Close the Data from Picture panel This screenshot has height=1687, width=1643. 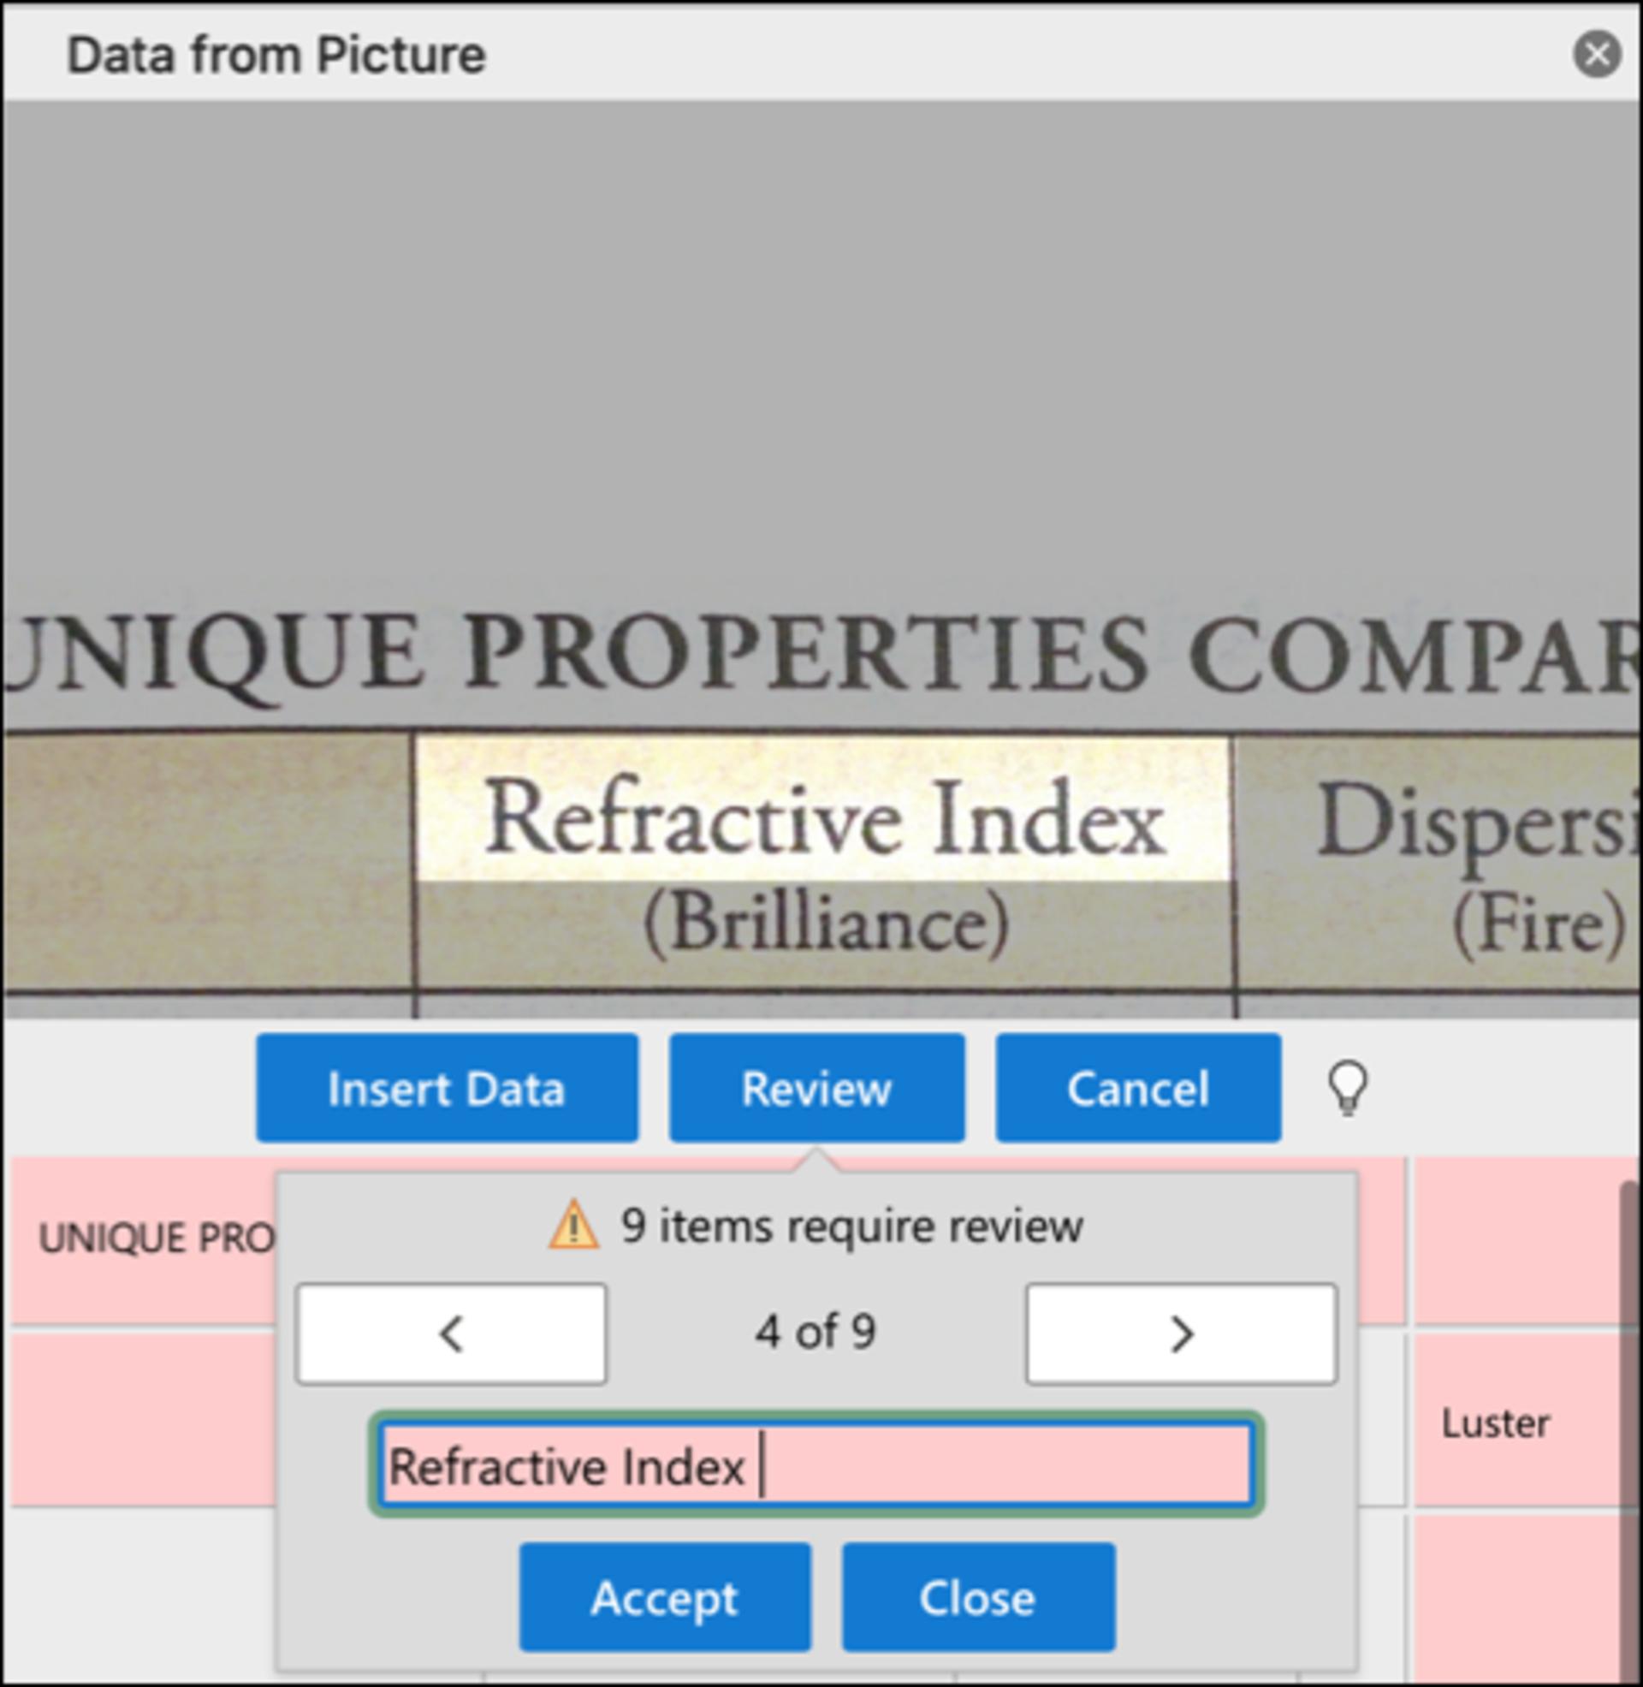[x=1597, y=55]
